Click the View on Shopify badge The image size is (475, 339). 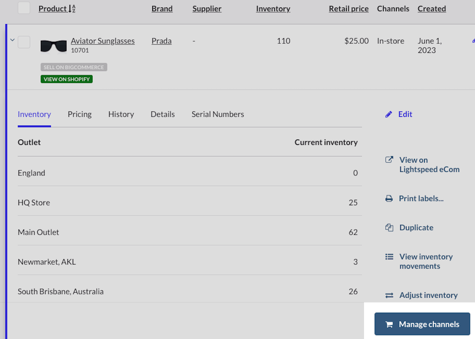point(66,79)
